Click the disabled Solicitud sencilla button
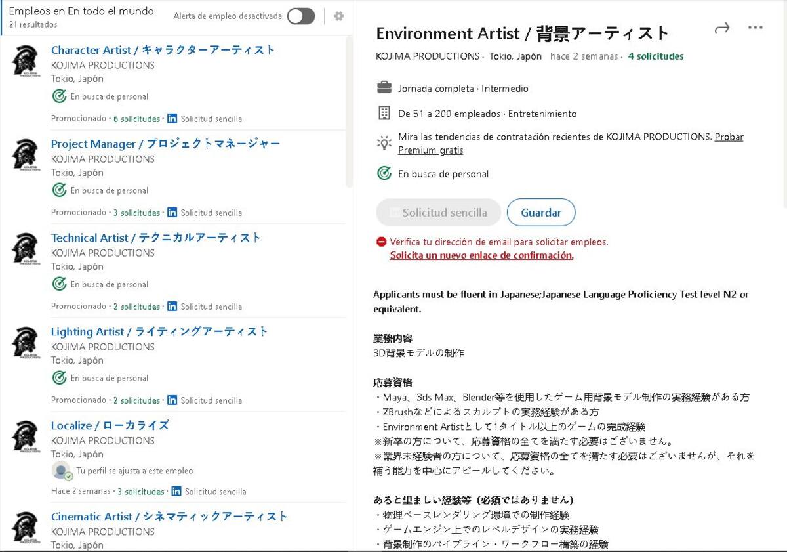The height and width of the screenshot is (552, 787). coord(438,213)
